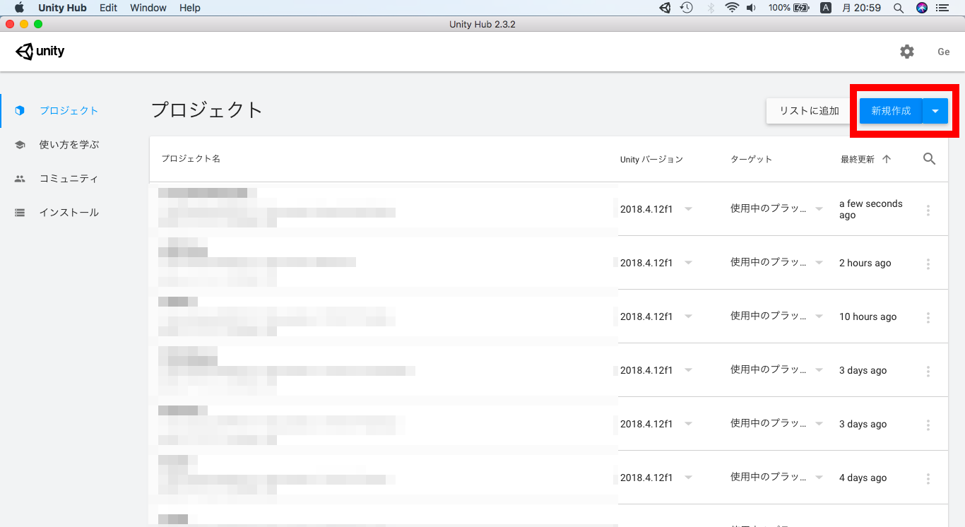Open more options for '10 hours ago' project
The height and width of the screenshot is (527, 965).
[928, 317]
